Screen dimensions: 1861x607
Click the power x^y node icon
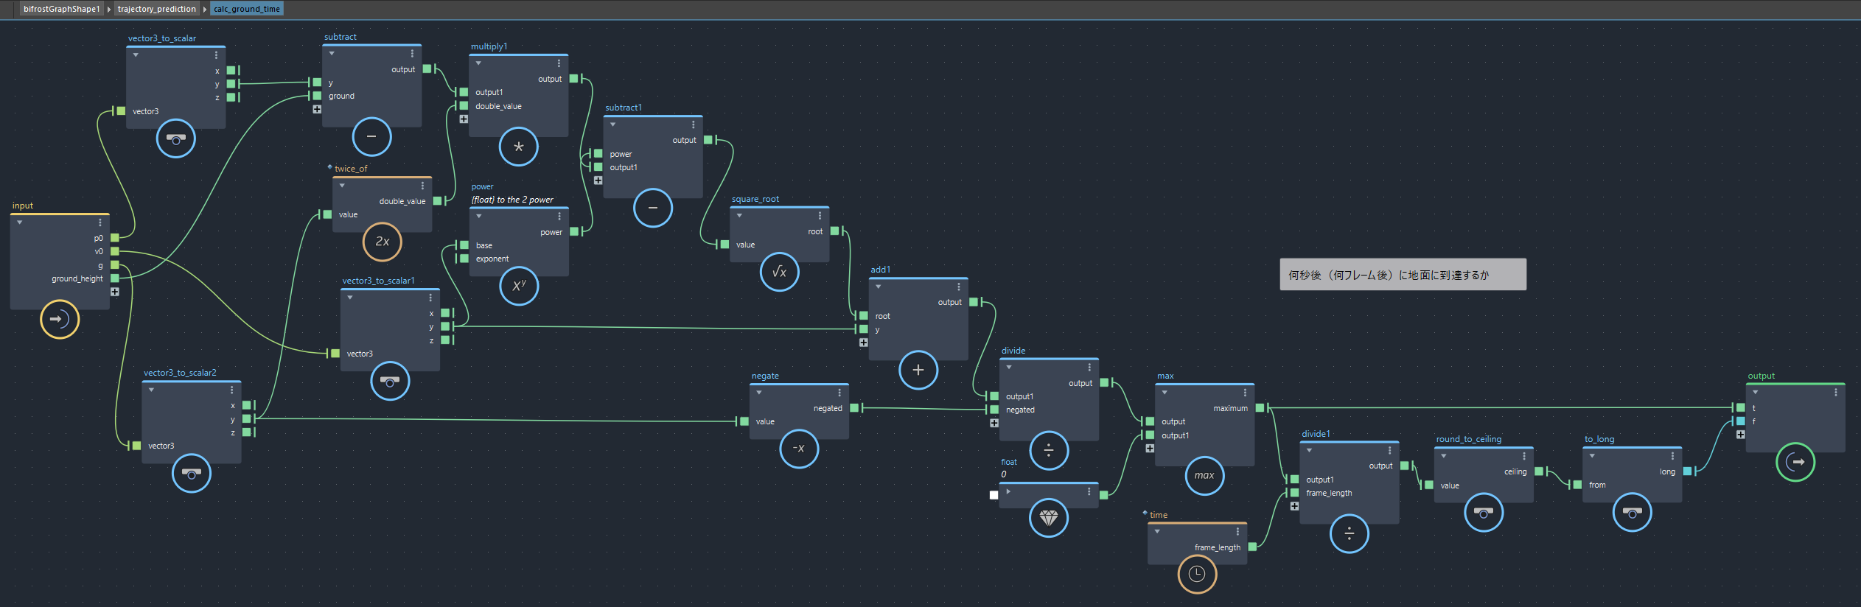click(519, 285)
